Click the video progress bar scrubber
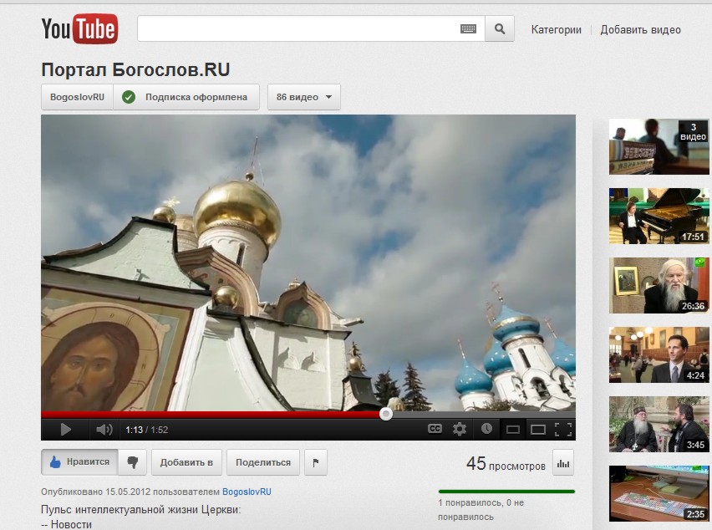This screenshot has height=530, width=712. (x=385, y=413)
